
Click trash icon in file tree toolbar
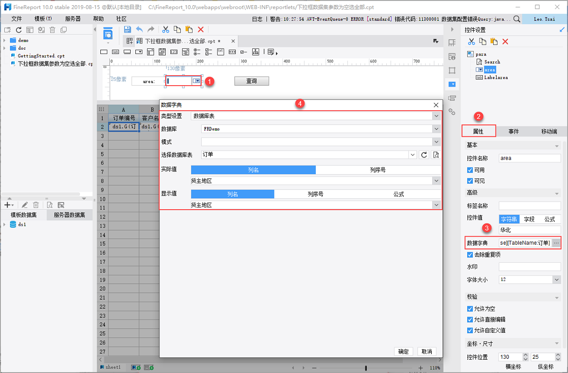tap(52, 30)
